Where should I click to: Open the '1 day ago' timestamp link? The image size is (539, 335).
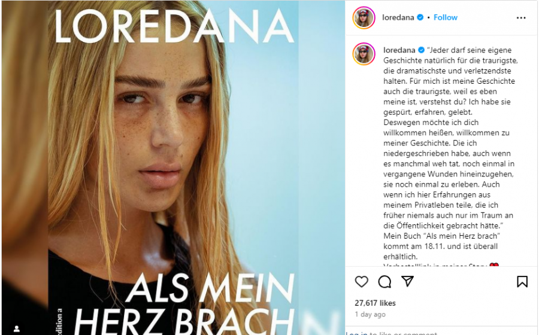click(x=370, y=315)
